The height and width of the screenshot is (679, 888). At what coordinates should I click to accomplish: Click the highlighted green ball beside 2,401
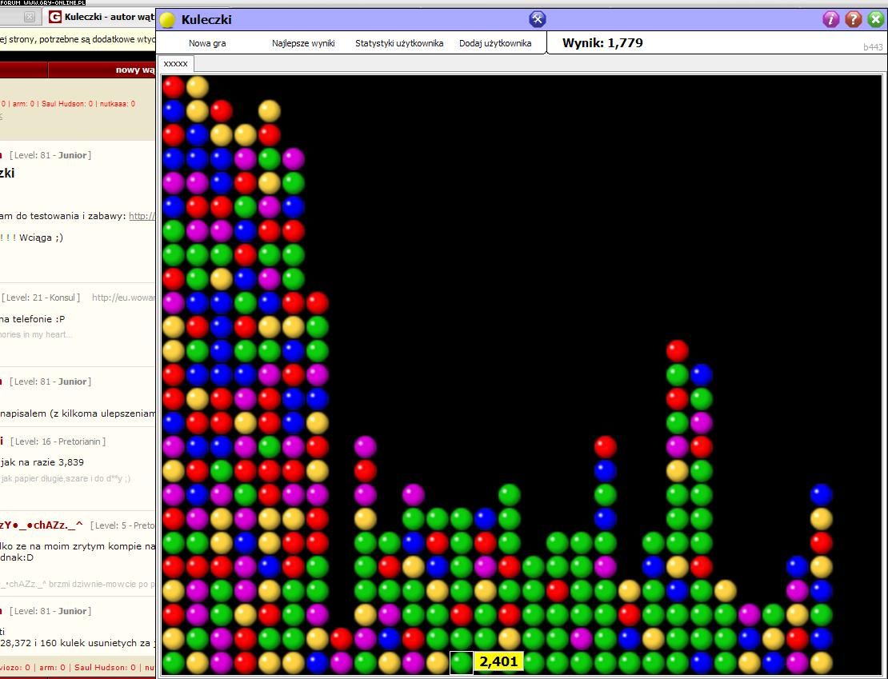click(462, 662)
